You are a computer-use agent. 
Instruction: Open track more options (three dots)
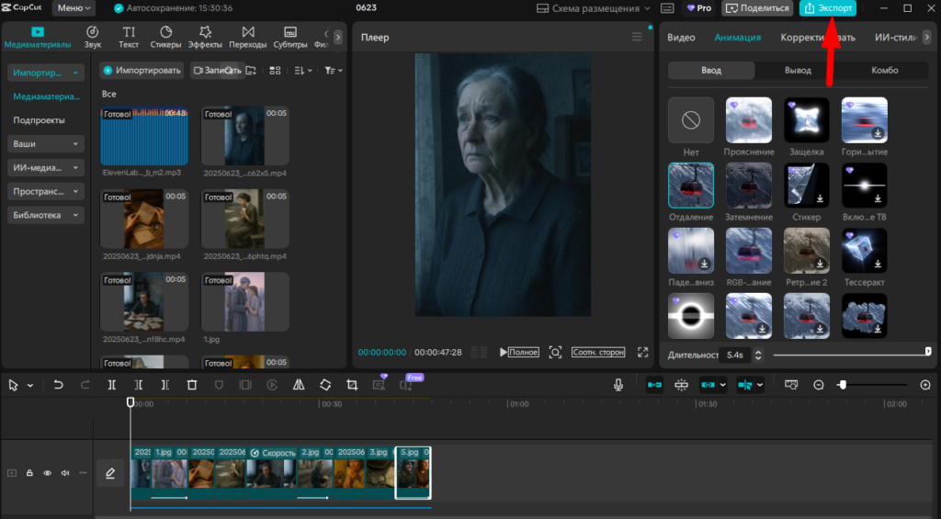click(x=83, y=473)
